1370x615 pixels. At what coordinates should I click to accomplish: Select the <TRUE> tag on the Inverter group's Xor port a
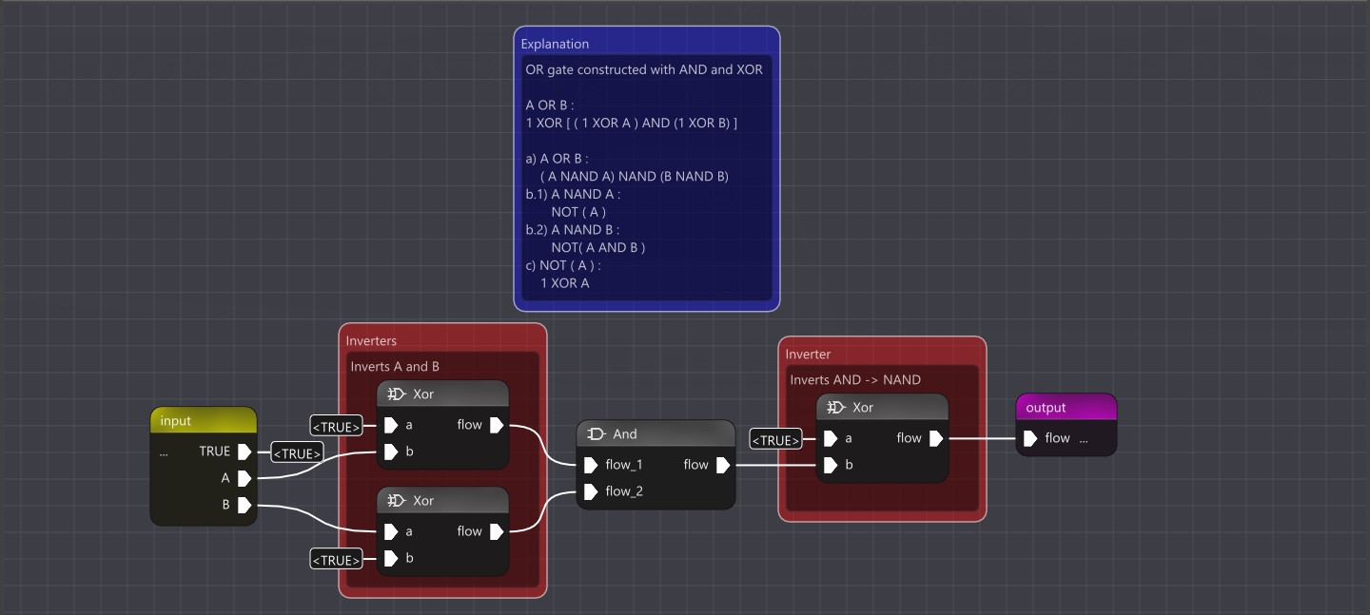(776, 439)
